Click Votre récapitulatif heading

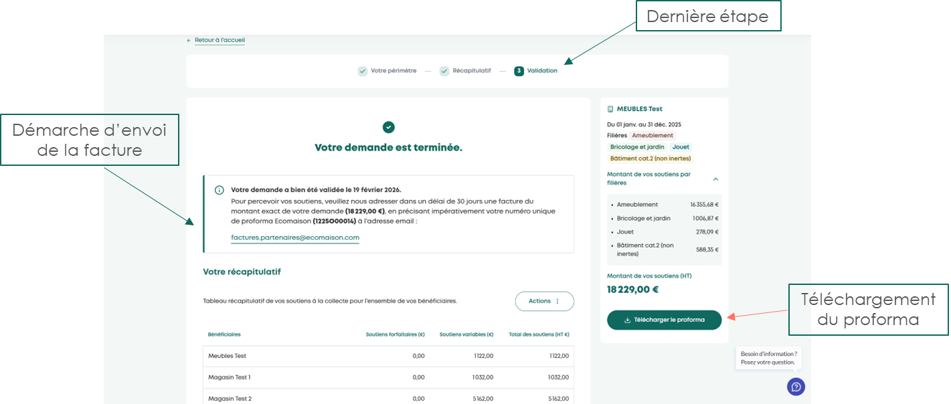click(x=242, y=272)
